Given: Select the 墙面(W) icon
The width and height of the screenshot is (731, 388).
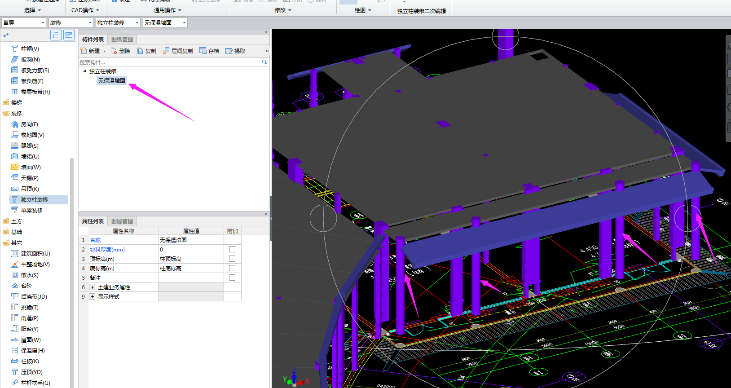Looking at the screenshot, I should 15,167.
